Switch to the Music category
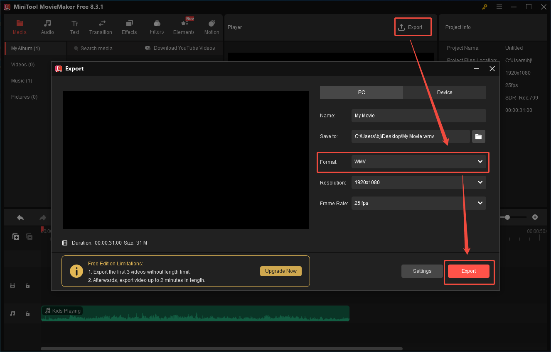 pyautogui.click(x=21, y=80)
